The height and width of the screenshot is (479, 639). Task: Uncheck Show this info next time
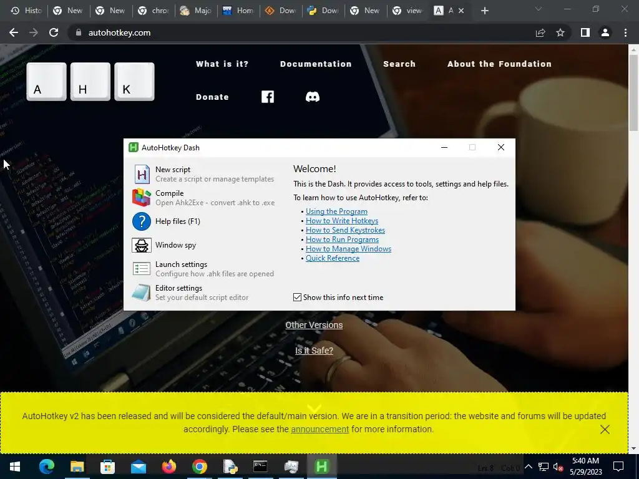(297, 298)
